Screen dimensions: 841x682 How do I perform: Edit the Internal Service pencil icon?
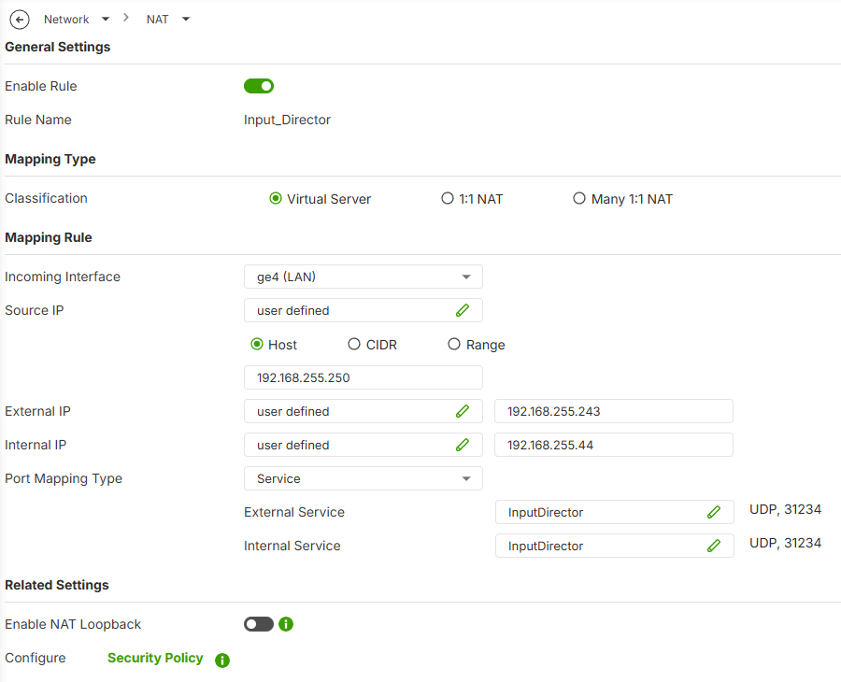(713, 546)
